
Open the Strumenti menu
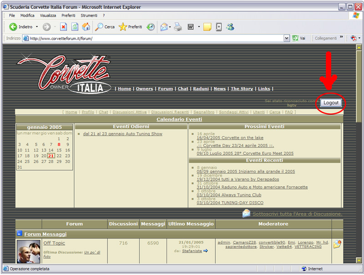pyautogui.click(x=89, y=15)
